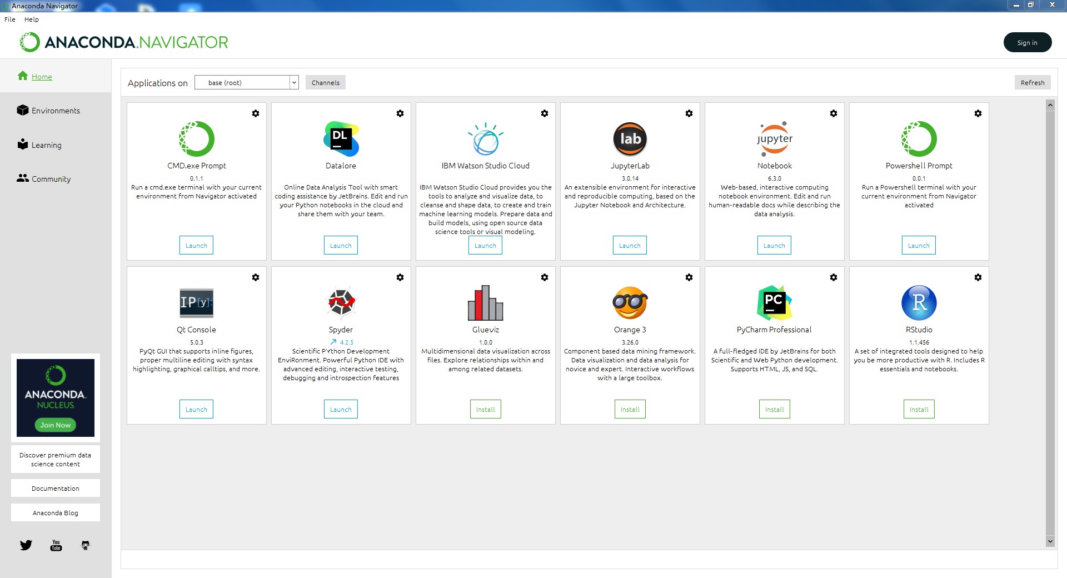1067x578 pixels.
Task: Open Powershell Prompt gear options
Action: [x=978, y=113]
